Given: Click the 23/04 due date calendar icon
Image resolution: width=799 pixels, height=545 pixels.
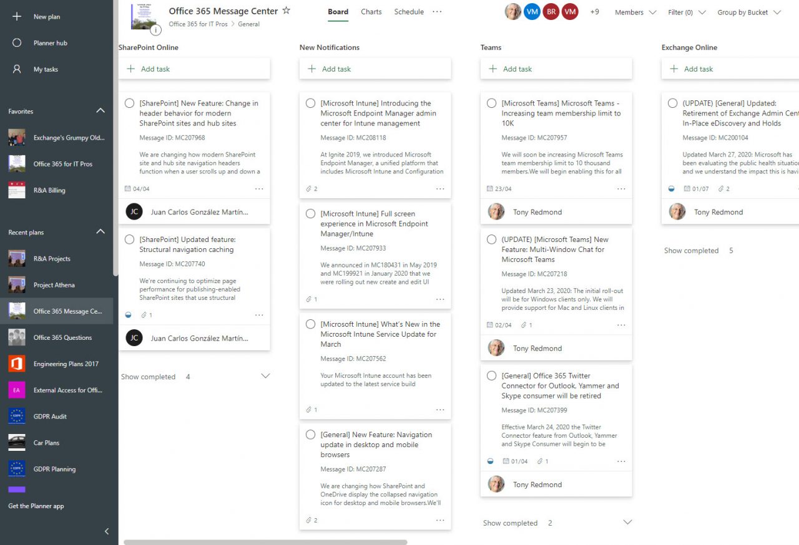Looking at the screenshot, I should pos(490,188).
